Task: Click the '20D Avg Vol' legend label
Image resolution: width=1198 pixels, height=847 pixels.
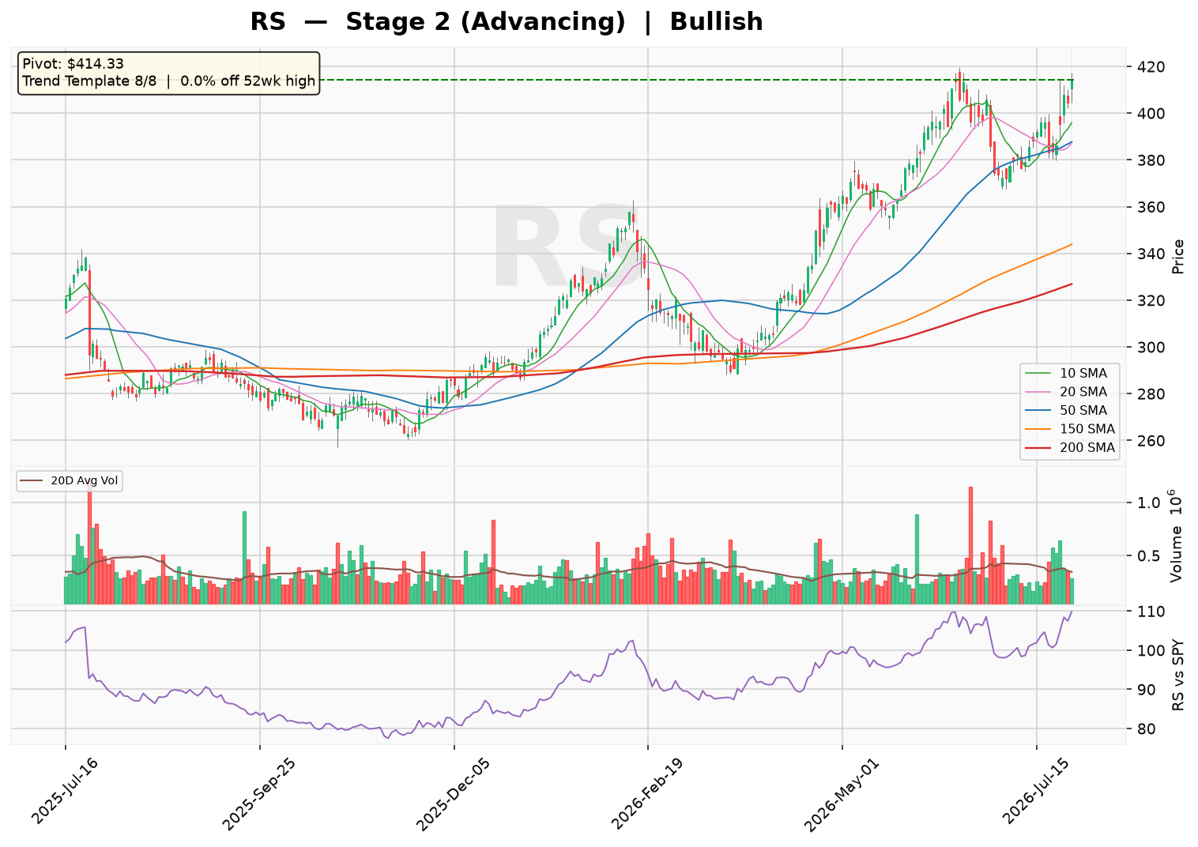Action: (85, 480)
